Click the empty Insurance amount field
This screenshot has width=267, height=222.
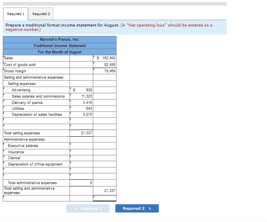(x=82, y=152)
